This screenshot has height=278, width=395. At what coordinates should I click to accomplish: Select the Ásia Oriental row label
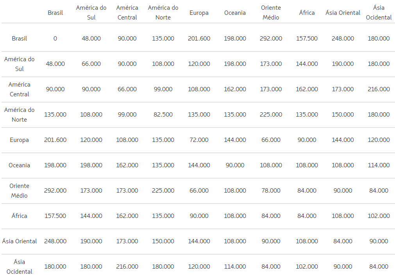pos(20,241)
